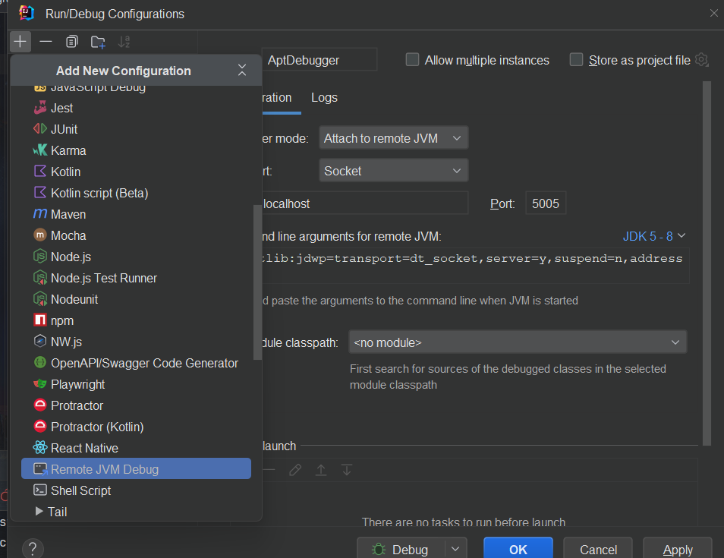
Task: Expand the no module classpath dropdown
Action: click(x=518, y=342)
